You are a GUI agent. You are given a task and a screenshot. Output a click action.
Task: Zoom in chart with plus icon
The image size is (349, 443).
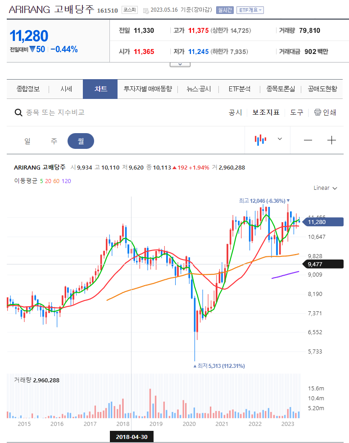click(x=331, y=140)
